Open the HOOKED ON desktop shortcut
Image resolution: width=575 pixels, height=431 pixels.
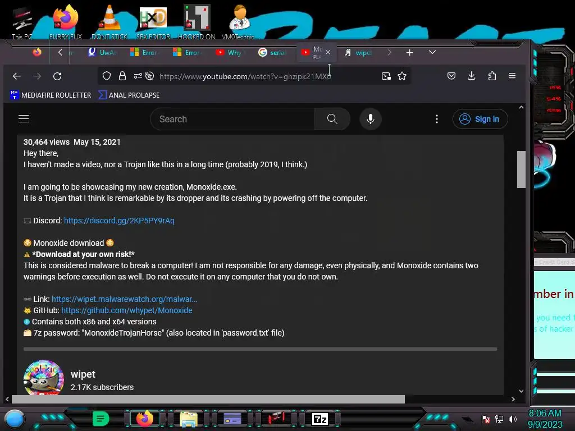pyautogui.click(x=197, y=21)
